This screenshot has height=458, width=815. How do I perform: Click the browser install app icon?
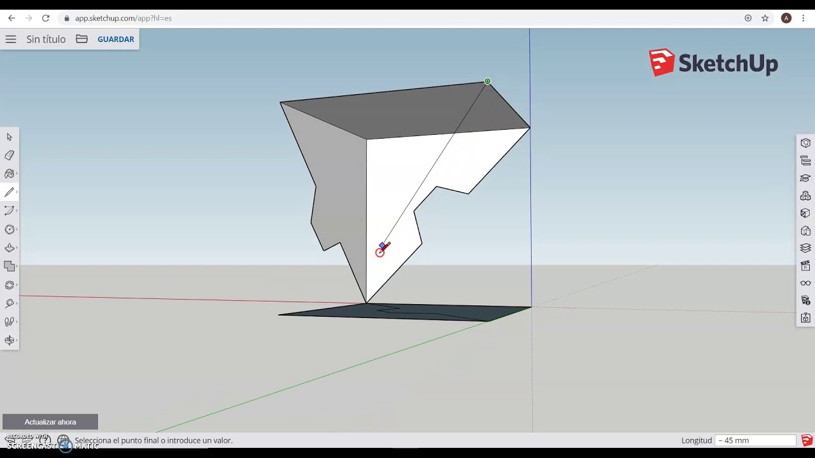click(x=748, y=18)
